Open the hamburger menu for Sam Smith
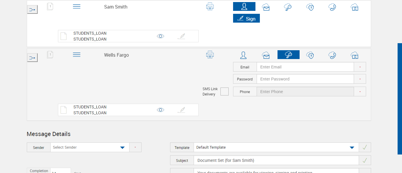402x173 pixels. click(77, 6)
